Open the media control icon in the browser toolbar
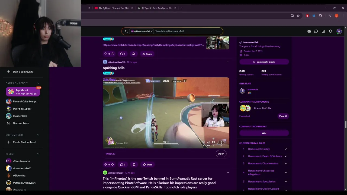Image resolution: width=347 pixels, height=195 pixels. pyautogui.click(x=330, y=16)
